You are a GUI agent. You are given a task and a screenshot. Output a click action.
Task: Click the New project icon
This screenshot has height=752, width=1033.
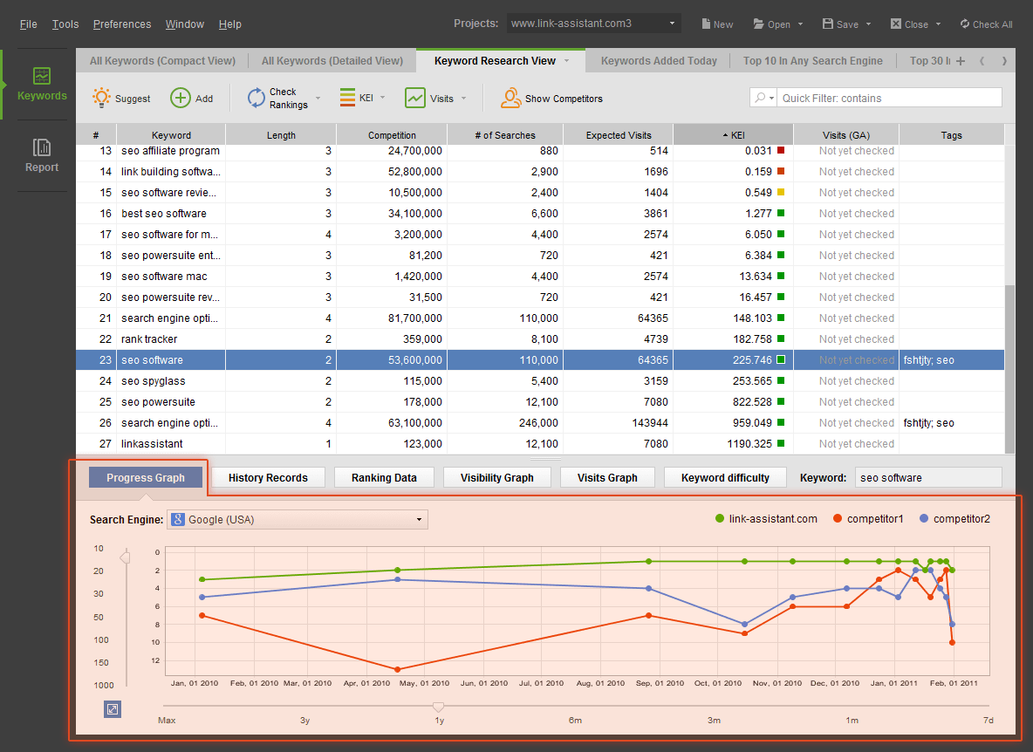pyautogui.click(x=706, y=24)
